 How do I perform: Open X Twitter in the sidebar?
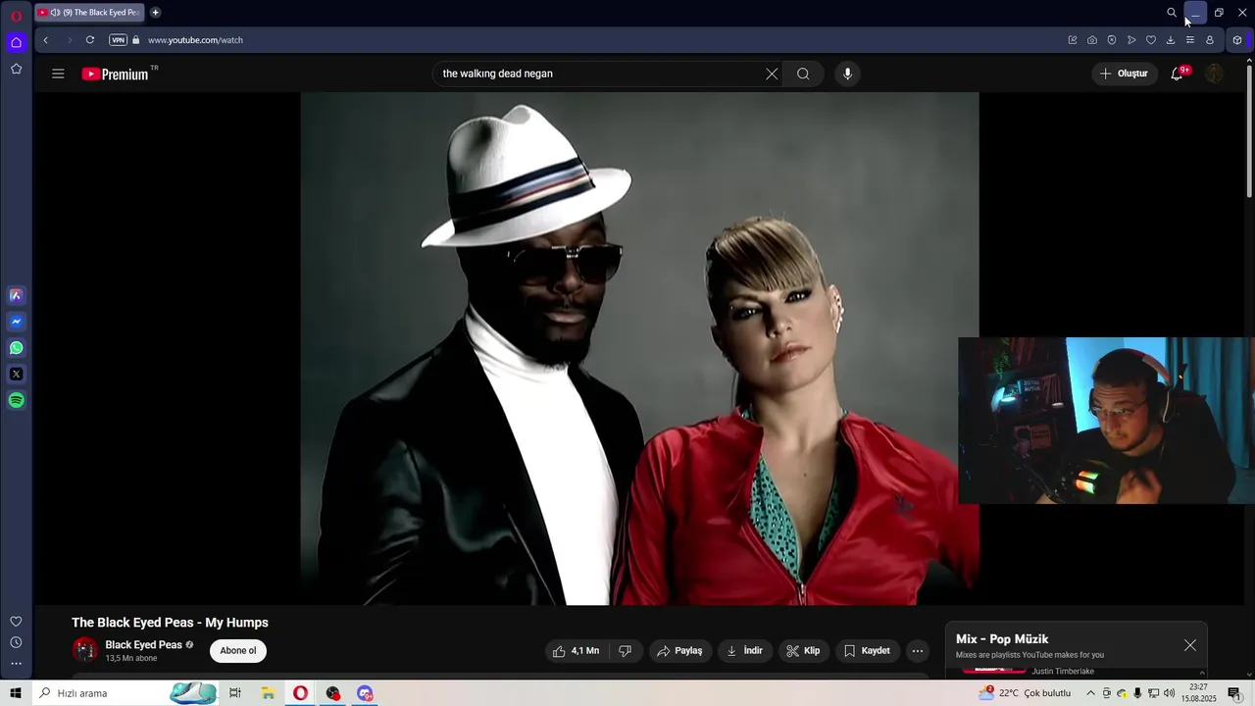pos(17,374)
